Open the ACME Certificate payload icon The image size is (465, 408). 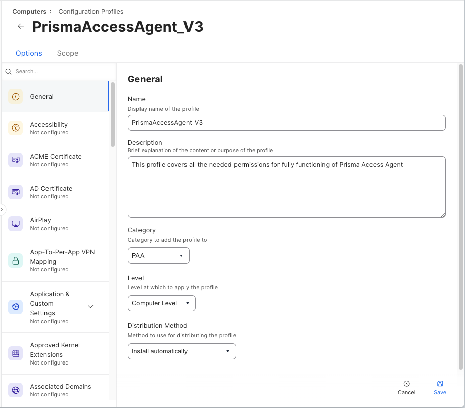click(16, 160)
